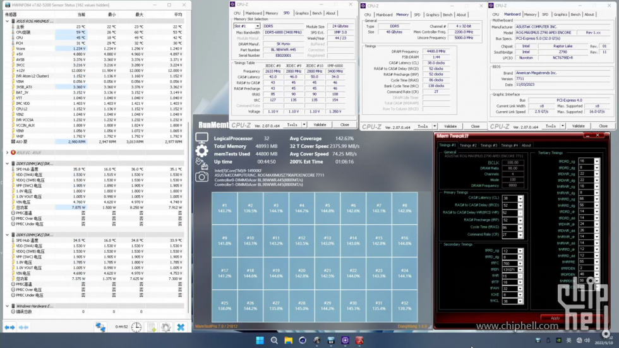The height and width of the screenshot is (348, 619).
Task: Click BCLK value field in MemTweakIt
Action: [x=512, y=162]
